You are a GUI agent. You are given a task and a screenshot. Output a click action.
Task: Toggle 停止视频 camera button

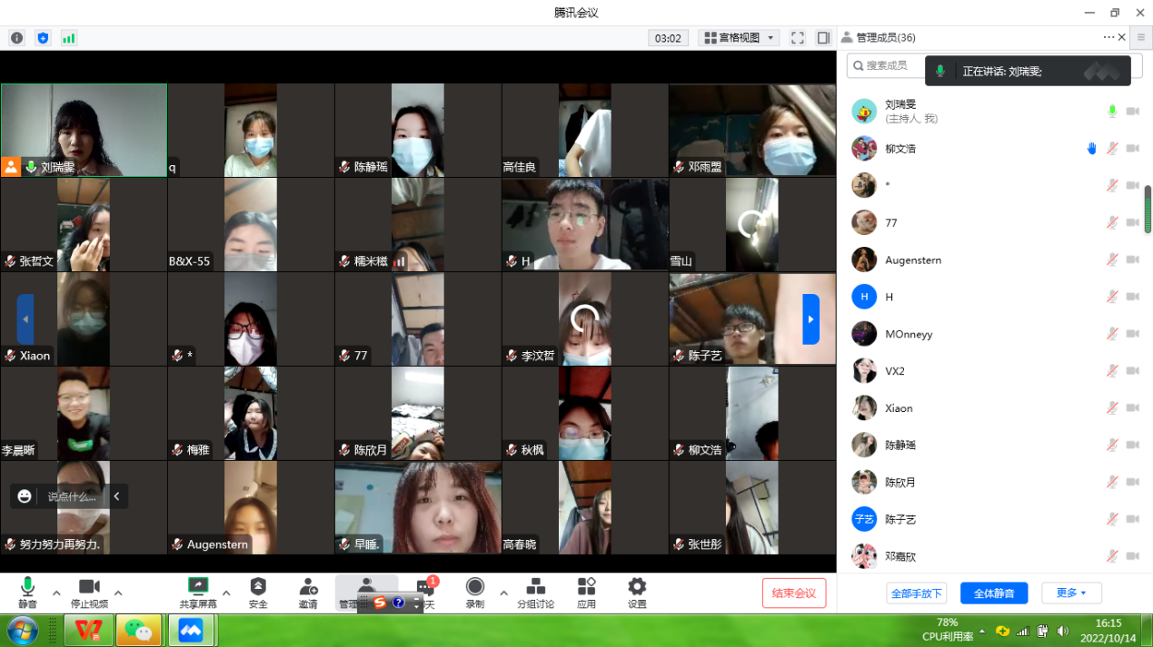pyautogui.click(x=89, y=593)
